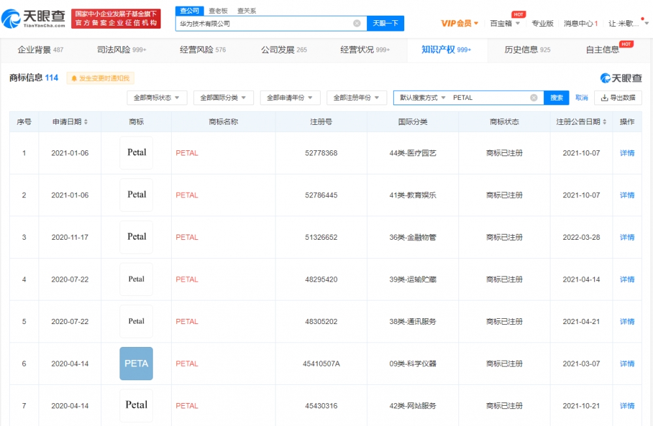Expand VIP会员 menu
The height and width of the screenshot is (426, 653).
[459, 24]
